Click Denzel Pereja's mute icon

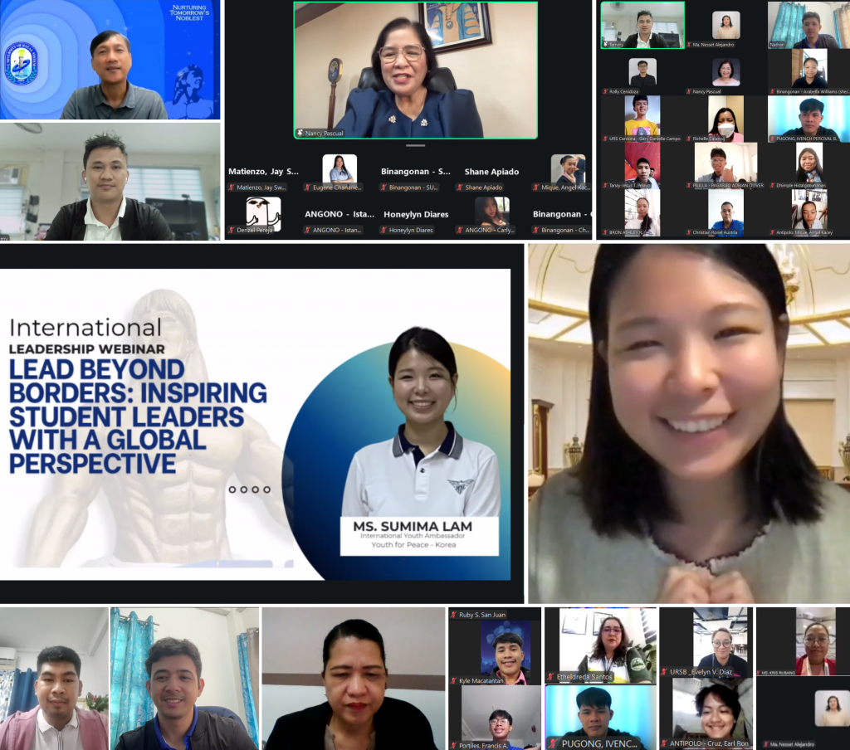tap(230, 230)
